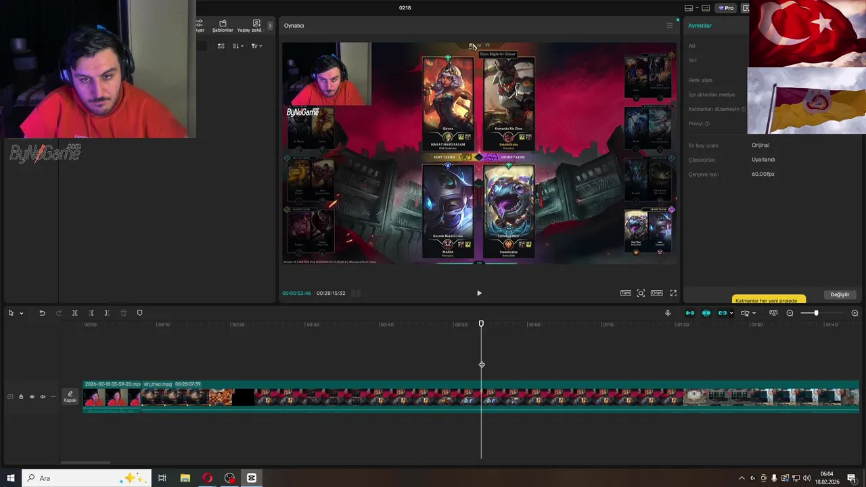The image size is (866, 487).
Task: Toggle the preview axis split icon
Action: (x=745, y=313)
